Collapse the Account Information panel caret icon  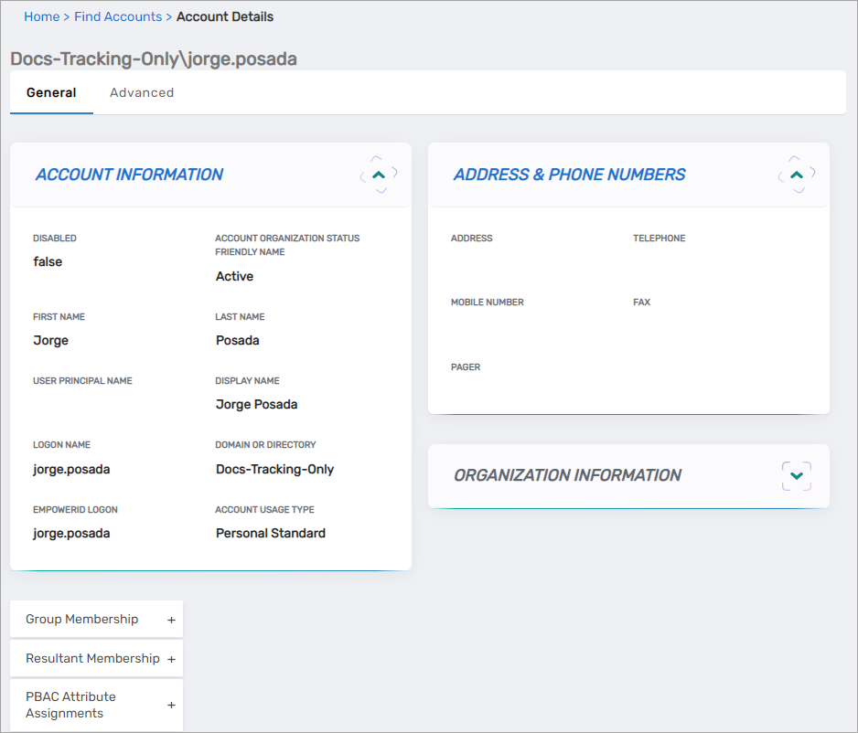pyautogui.click(x=378, y=173)
